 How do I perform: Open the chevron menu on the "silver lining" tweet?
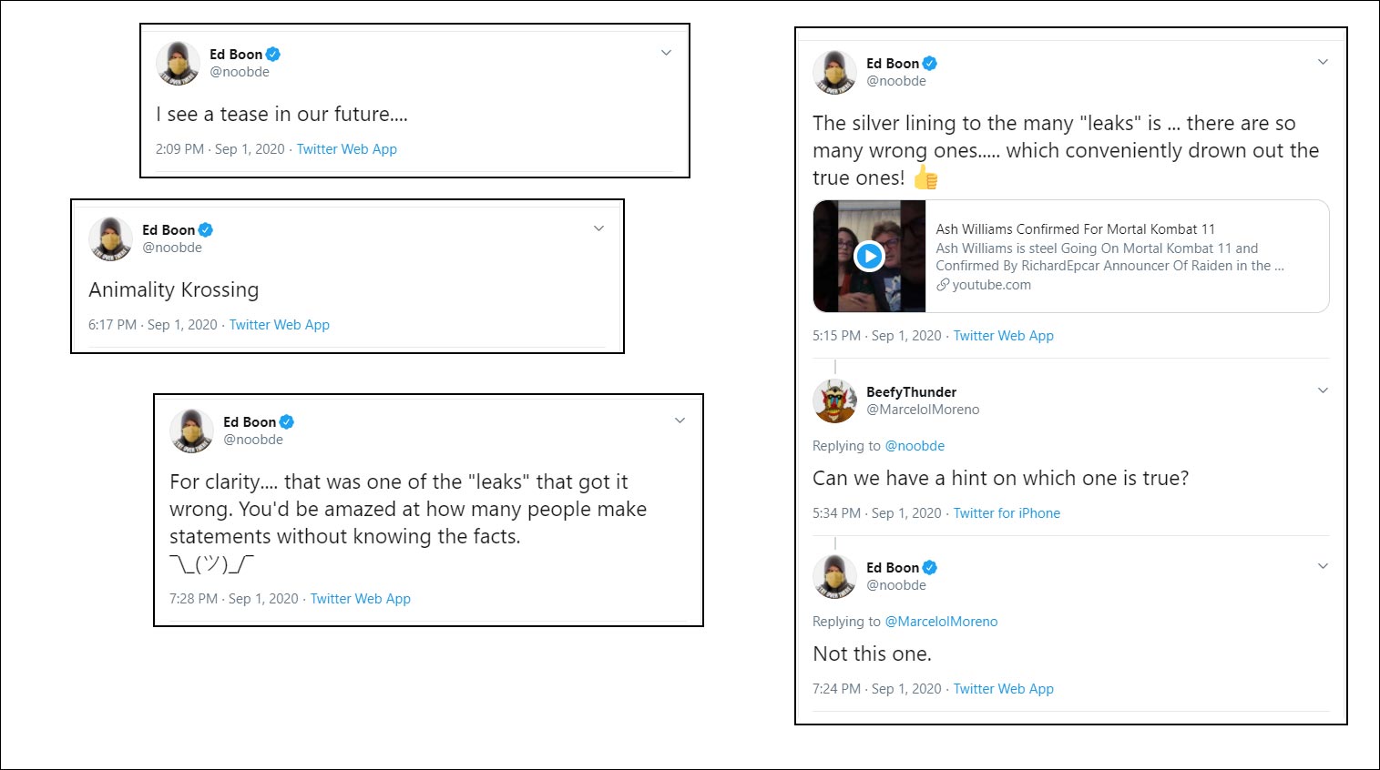[1323, 62]
